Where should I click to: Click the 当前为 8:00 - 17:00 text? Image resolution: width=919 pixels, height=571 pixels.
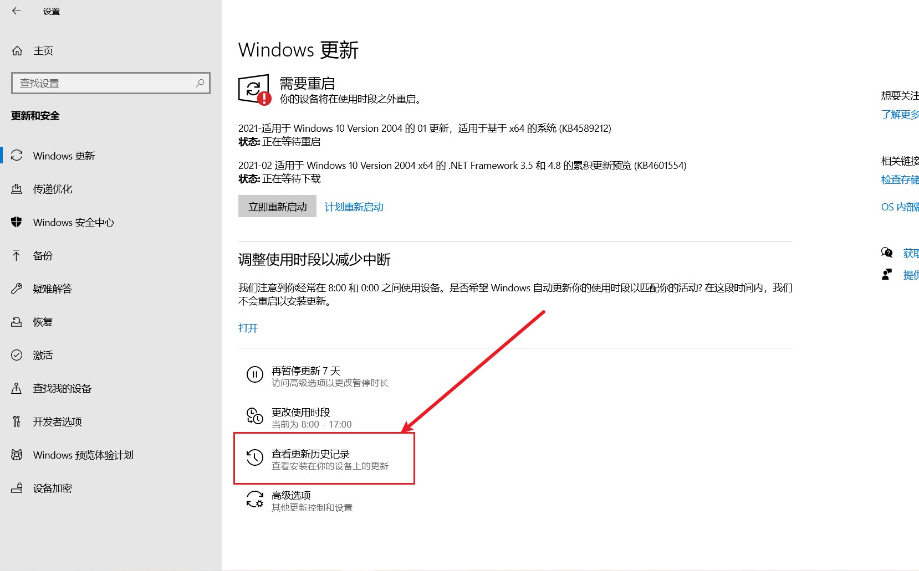click(x=312, y=424)
